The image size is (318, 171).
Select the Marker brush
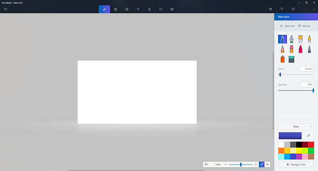click(x=282, y=39)
